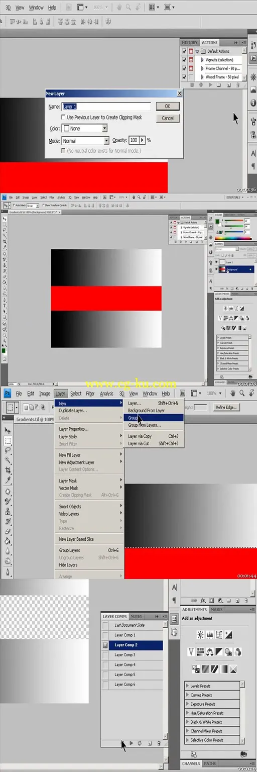The width and height of the screenshot is (257, 772).
Task: Toggle the apply box for Last Document State
Action: tap(105, 625)
